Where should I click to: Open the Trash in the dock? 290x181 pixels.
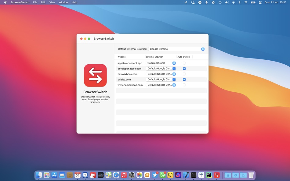click(251, 175)
